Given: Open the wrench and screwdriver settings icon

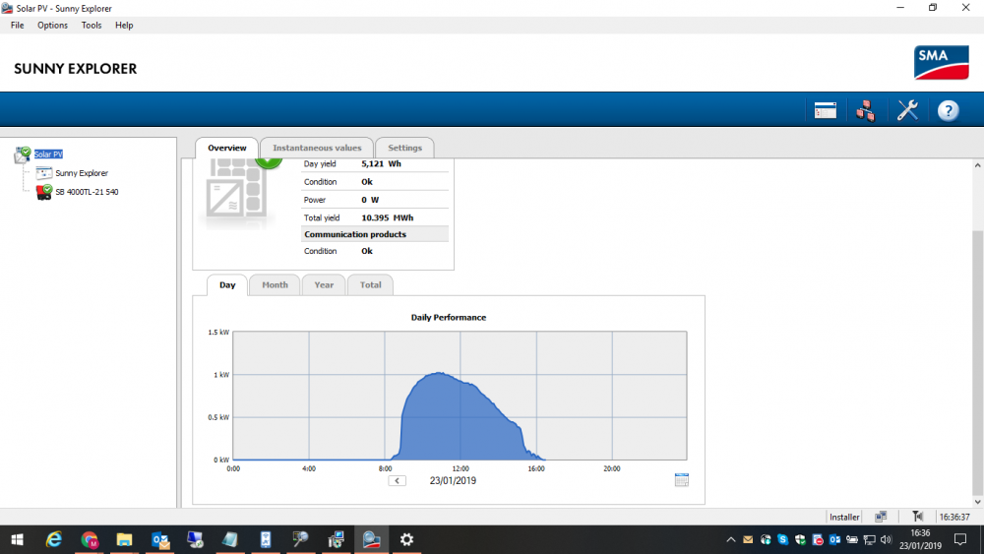Looking at the screenshot, I should coord(907,110).
